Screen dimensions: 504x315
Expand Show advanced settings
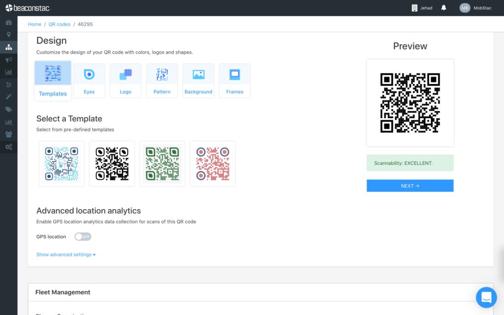point(66,254)
